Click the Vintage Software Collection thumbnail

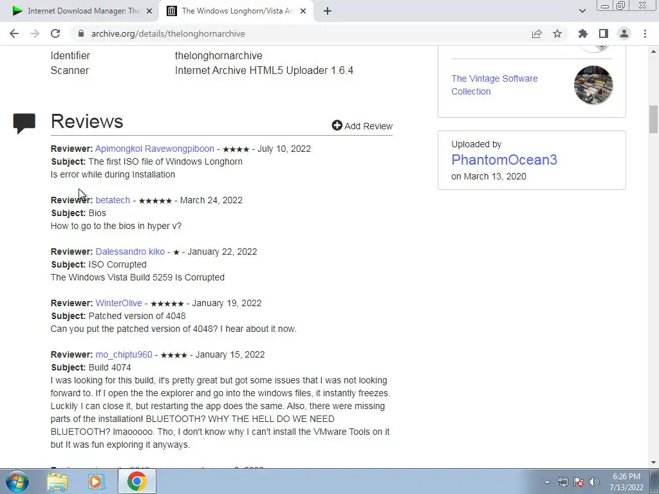[x=593, y=85]
